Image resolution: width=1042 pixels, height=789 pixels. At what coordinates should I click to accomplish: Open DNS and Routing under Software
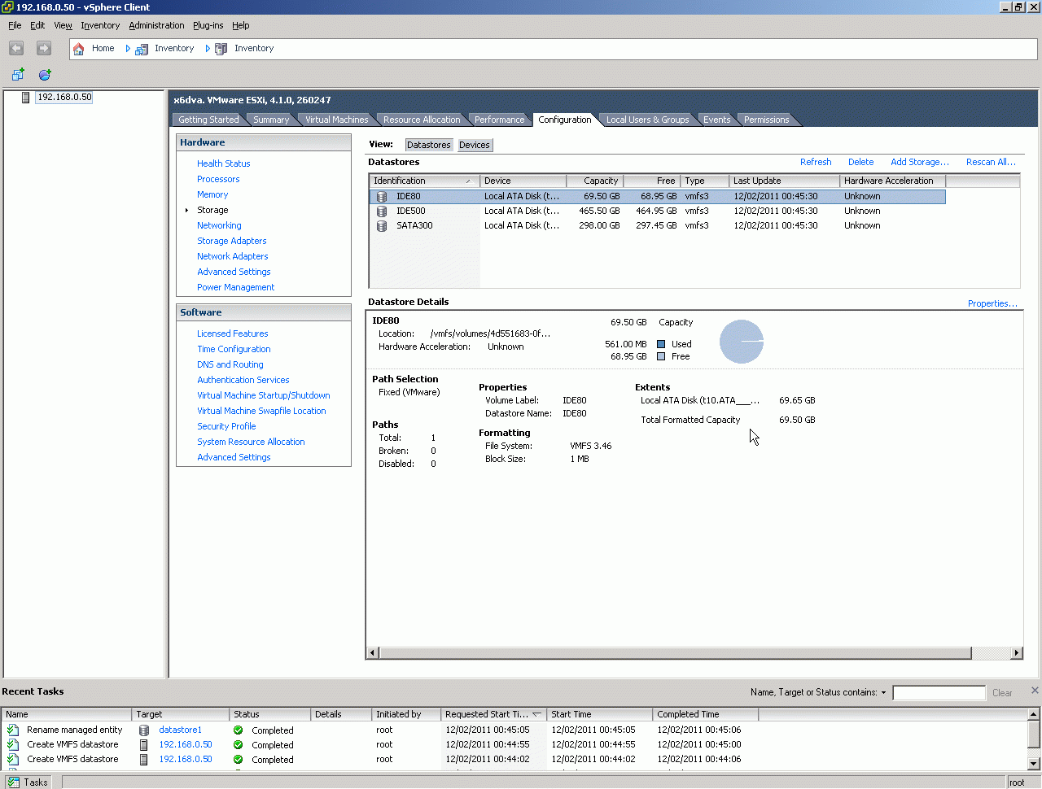pos(230,364)
